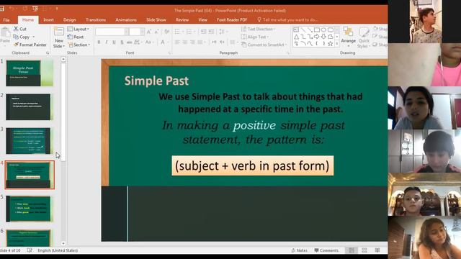The height and width of the screenshot is (259, 461).
Task: Open the Text Direction dropdown
Action: tap(258, 29)
